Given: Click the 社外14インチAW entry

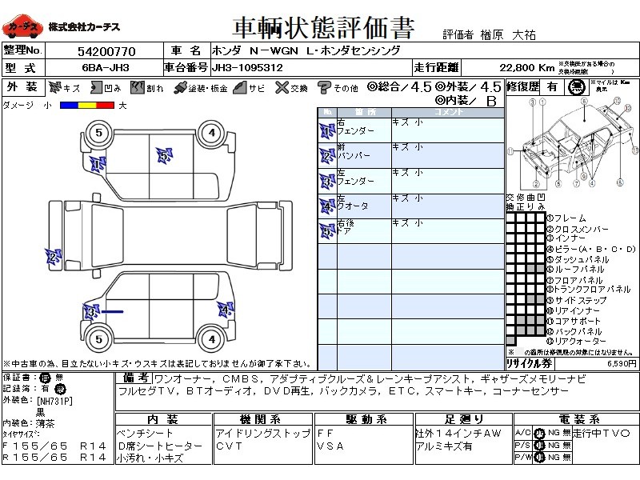Looking at the screenshot, I should tap(458, 433).
